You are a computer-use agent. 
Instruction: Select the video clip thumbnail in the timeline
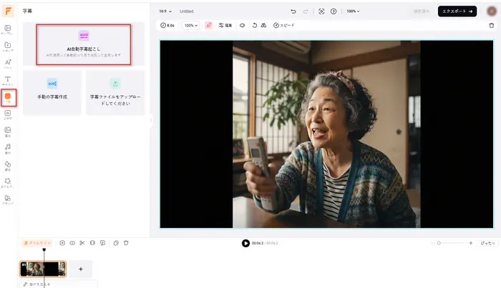42,269
